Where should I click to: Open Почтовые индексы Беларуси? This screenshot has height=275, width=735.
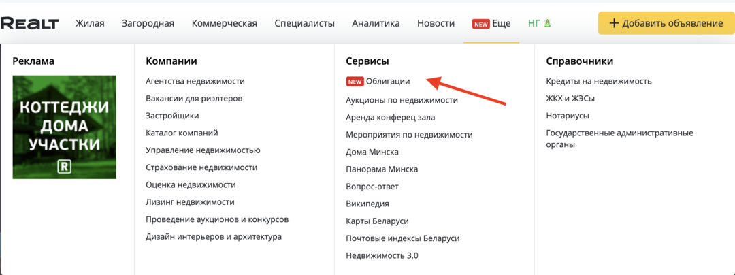pyautogui.click(x=402, y=238)
